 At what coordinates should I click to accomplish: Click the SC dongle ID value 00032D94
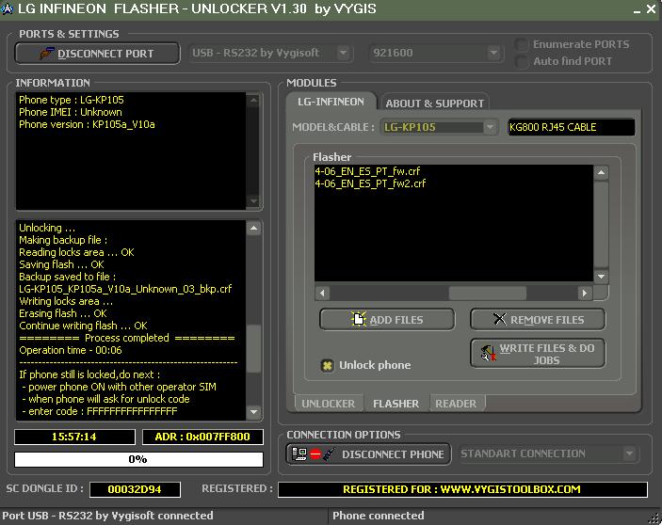click(x=135, y=489)
